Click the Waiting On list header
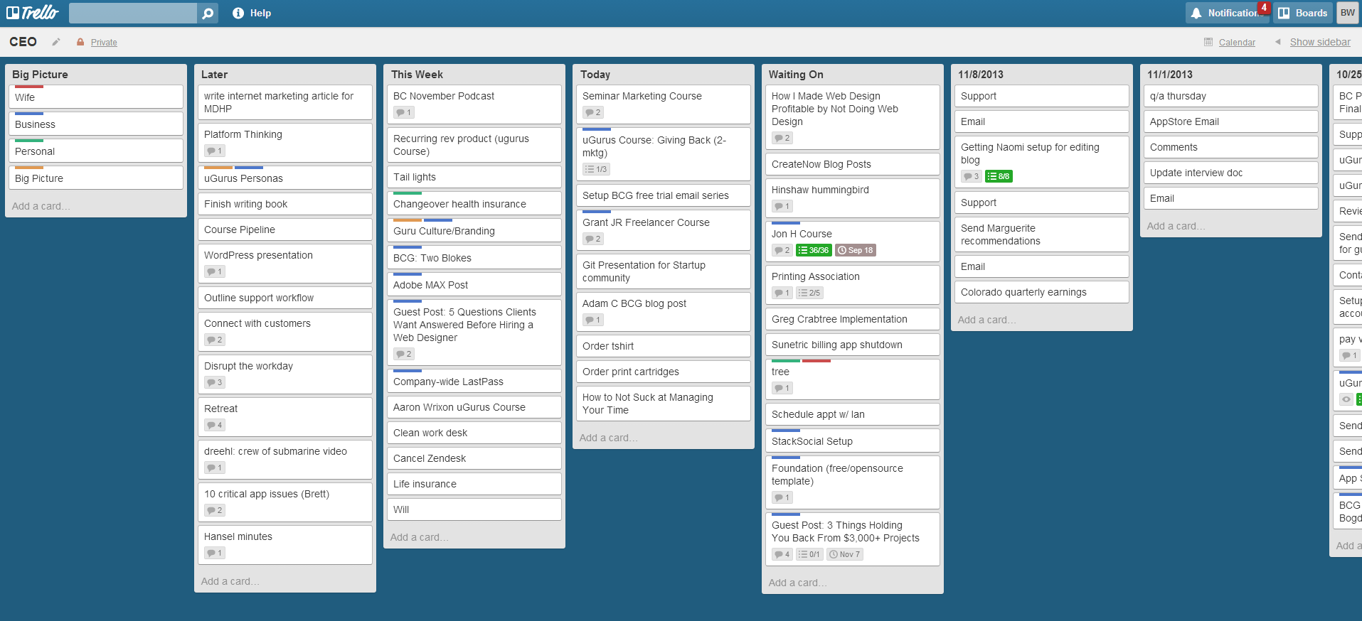This screenshot has width=1362, height=621. click(x=796, y=75)
